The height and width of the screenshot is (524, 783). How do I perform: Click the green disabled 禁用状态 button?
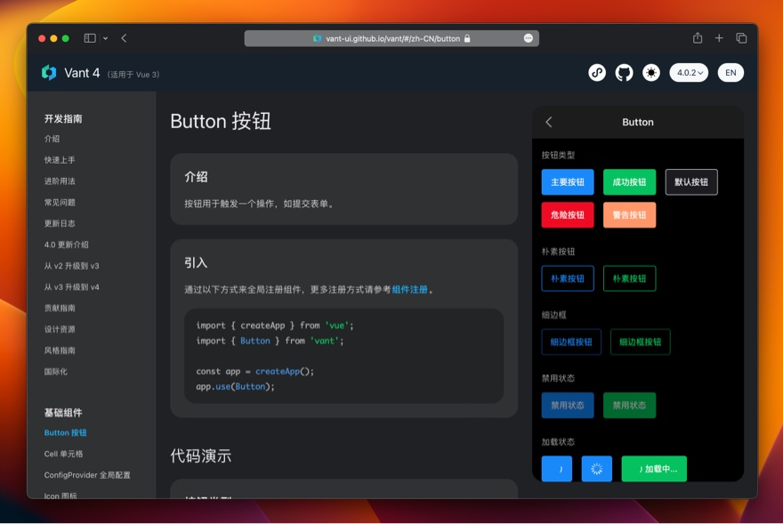[630, 406]
